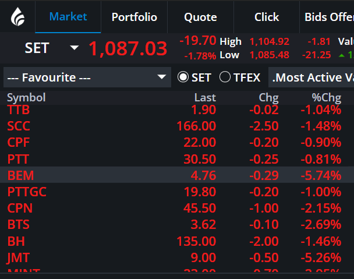Image resolution: width=354 pixels, height=279 pixels.
Task: Click the green up-triangle indicator icon
Action: [x=342, y=55]
